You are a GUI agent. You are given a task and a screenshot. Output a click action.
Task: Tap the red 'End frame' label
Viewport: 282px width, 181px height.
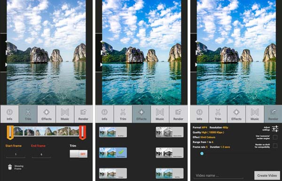coord(38,146)
